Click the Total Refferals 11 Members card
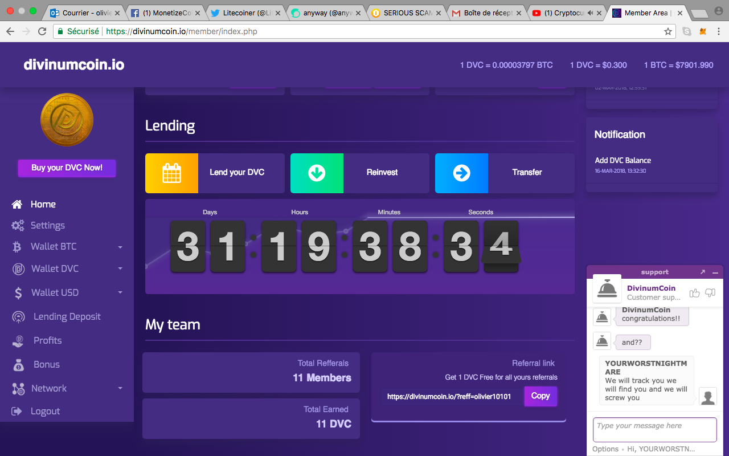The width and height of the screenshot is (729, 456). coord(251,372)
